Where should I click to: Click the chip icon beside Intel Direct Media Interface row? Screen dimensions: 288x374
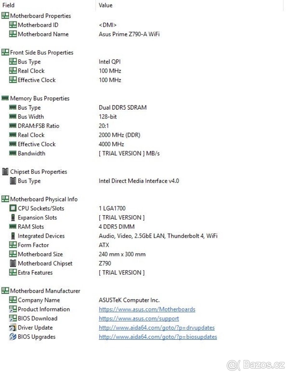[x=13, y=181]
